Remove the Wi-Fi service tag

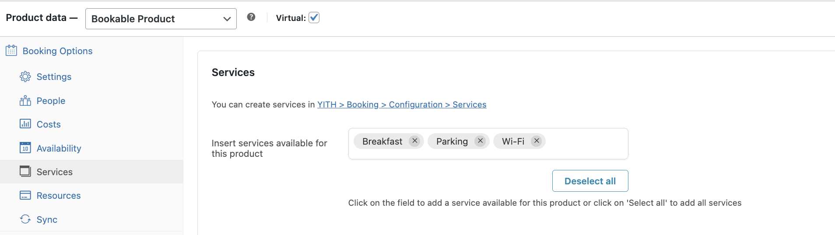(x=537, y=141)
